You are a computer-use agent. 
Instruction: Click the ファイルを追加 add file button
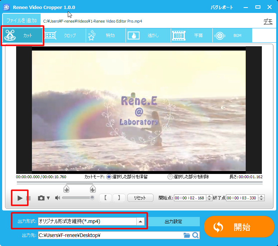[x=22, y=20]
